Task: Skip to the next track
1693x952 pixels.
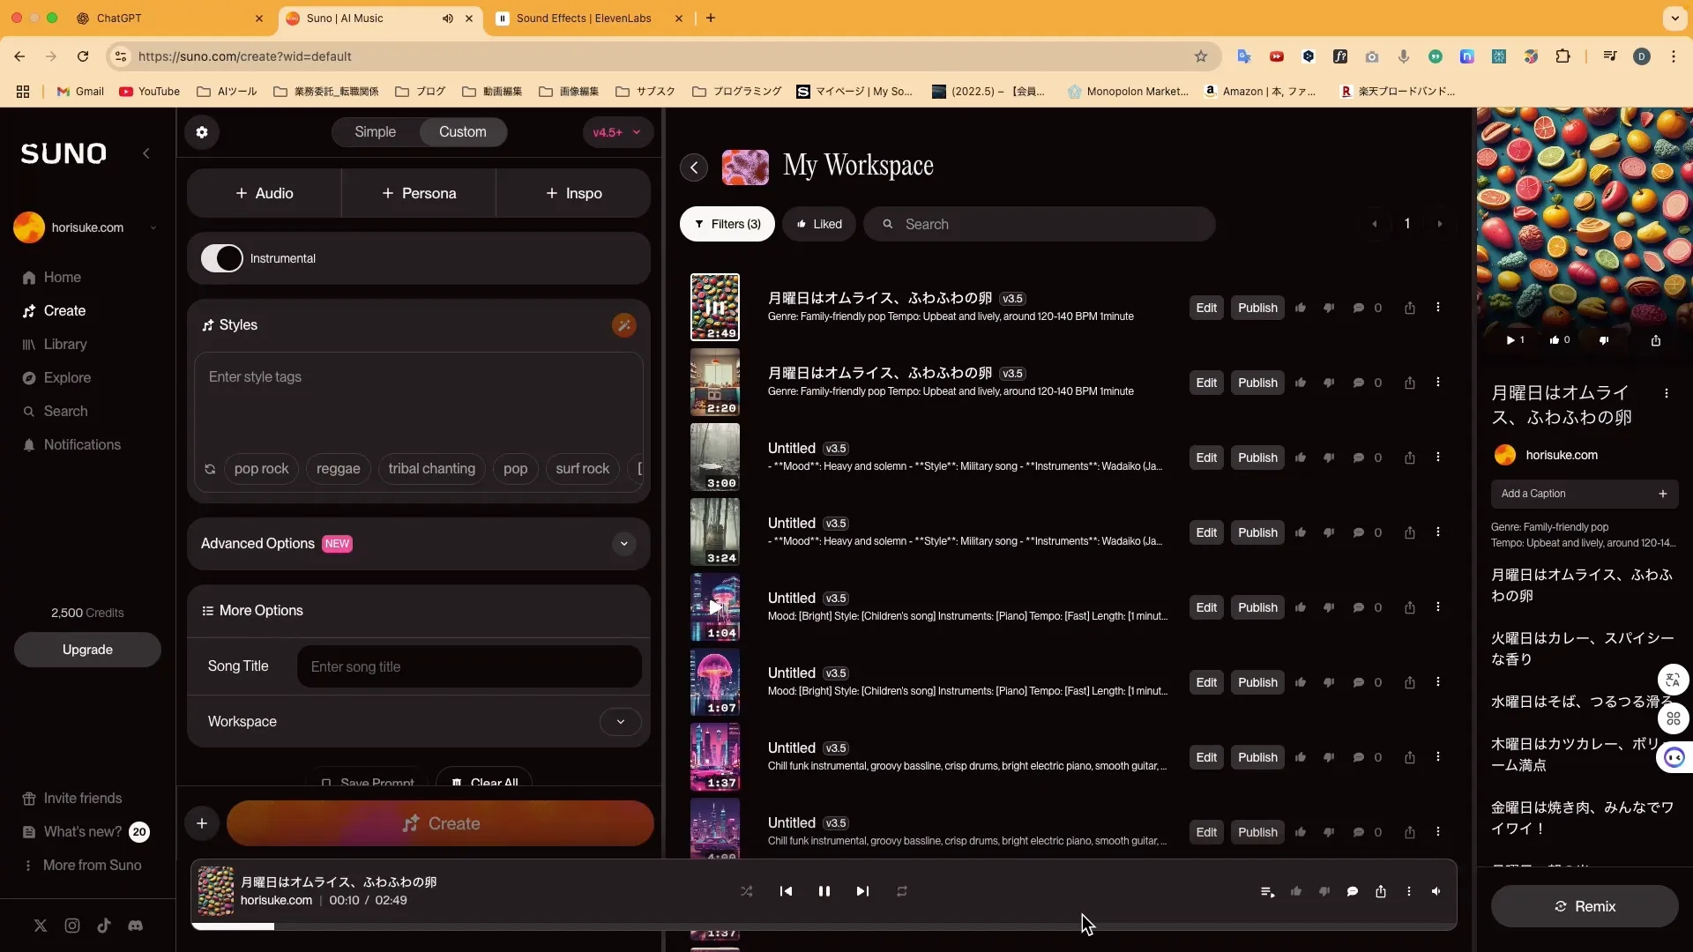Action: coord(862,891)
